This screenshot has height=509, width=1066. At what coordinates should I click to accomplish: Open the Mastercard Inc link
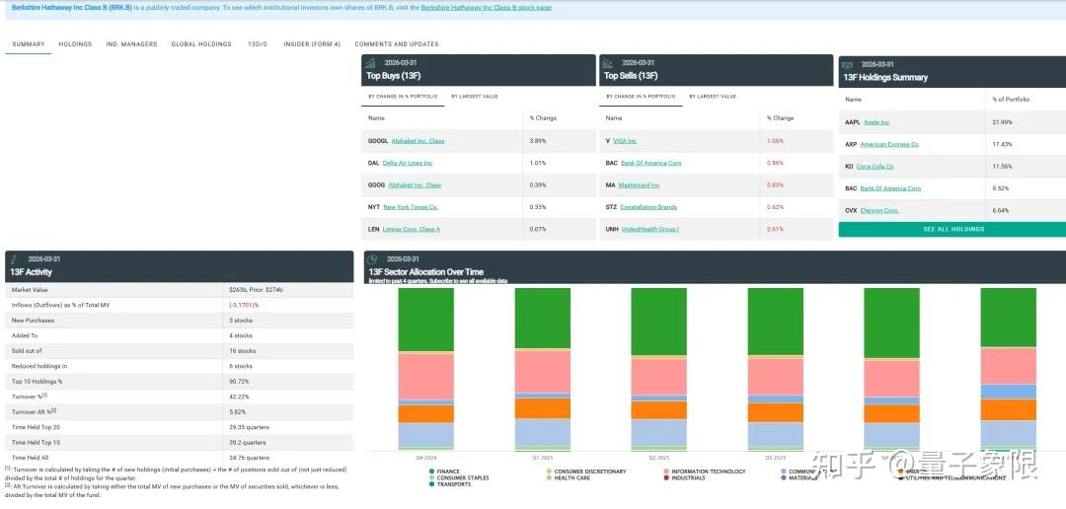click(640, 185)
